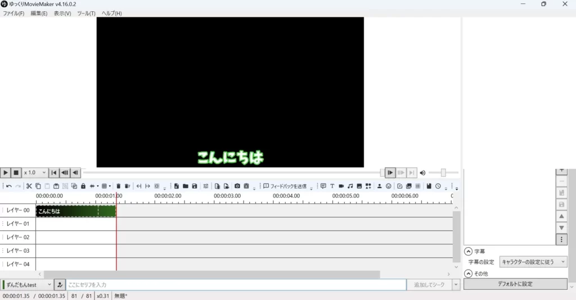Click the down triangle button in right panel
The height and width of the screenshot is (300, 576).
(x=561, y=228)
